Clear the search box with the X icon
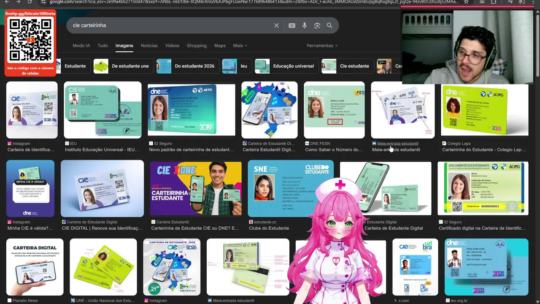 (276, 25)
